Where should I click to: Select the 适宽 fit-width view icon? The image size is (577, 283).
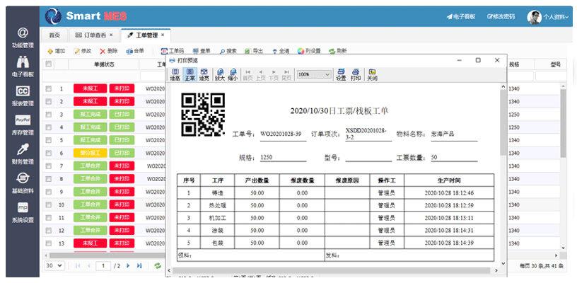tap(204, 74)
